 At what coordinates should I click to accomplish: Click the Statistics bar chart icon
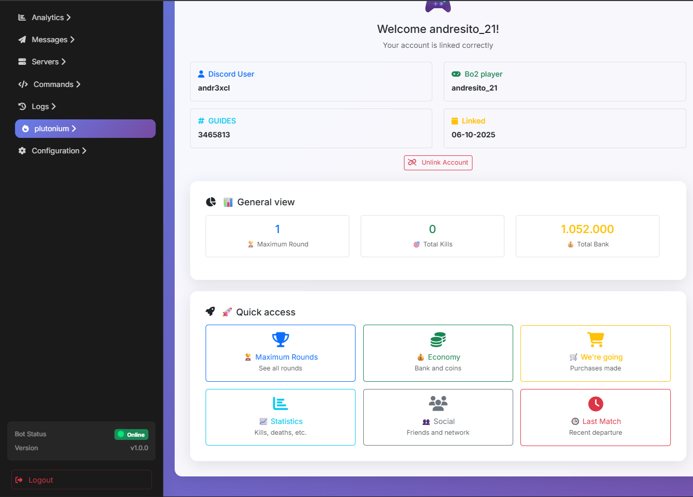(280, 404)
